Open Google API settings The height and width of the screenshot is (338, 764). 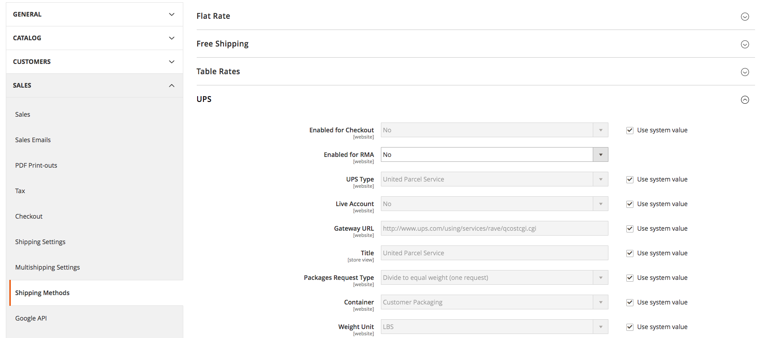(x=31, y=318)
